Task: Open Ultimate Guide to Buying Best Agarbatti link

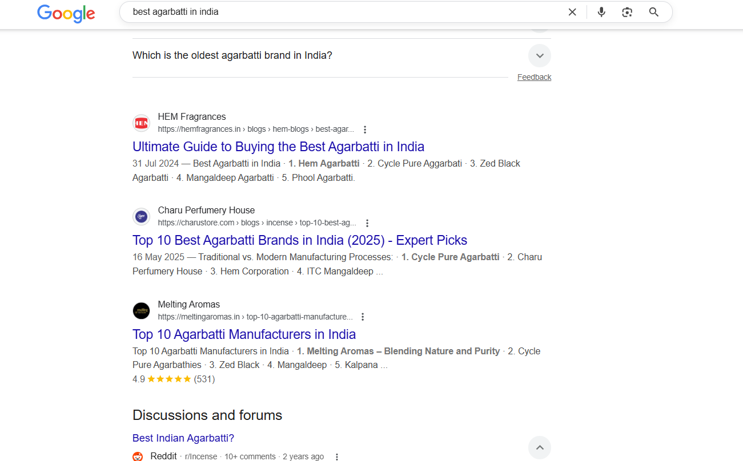Action: pos(278,147)
